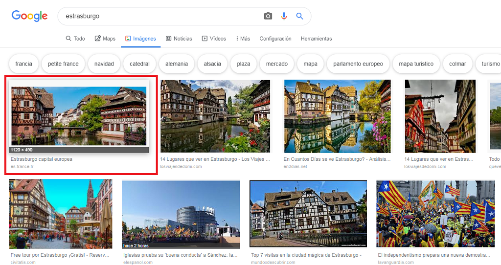501x265 pixels.
Task: Click Estrasburgo capital europea title link
Action: [42, 159]
